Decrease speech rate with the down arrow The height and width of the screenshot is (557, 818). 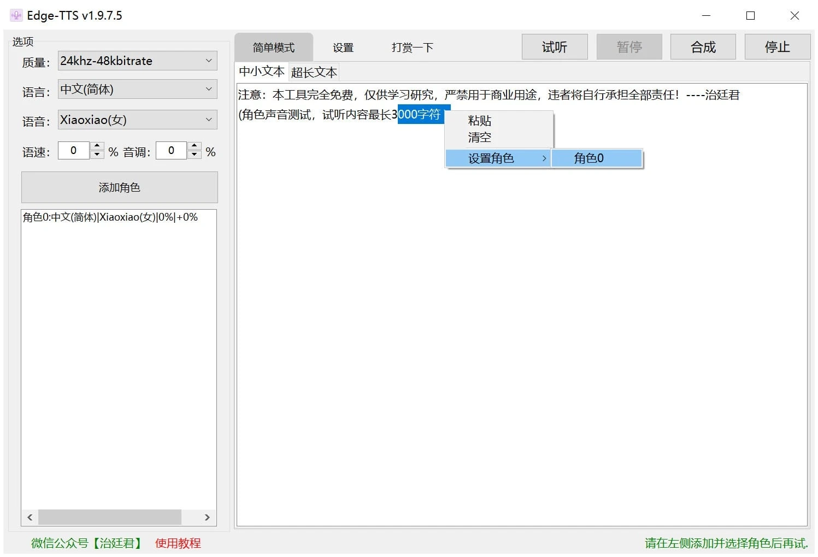97,155
